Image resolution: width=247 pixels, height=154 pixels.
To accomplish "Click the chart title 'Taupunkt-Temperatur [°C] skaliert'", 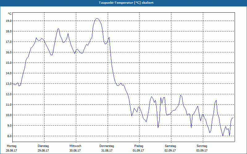I will [x=126, y=3].
